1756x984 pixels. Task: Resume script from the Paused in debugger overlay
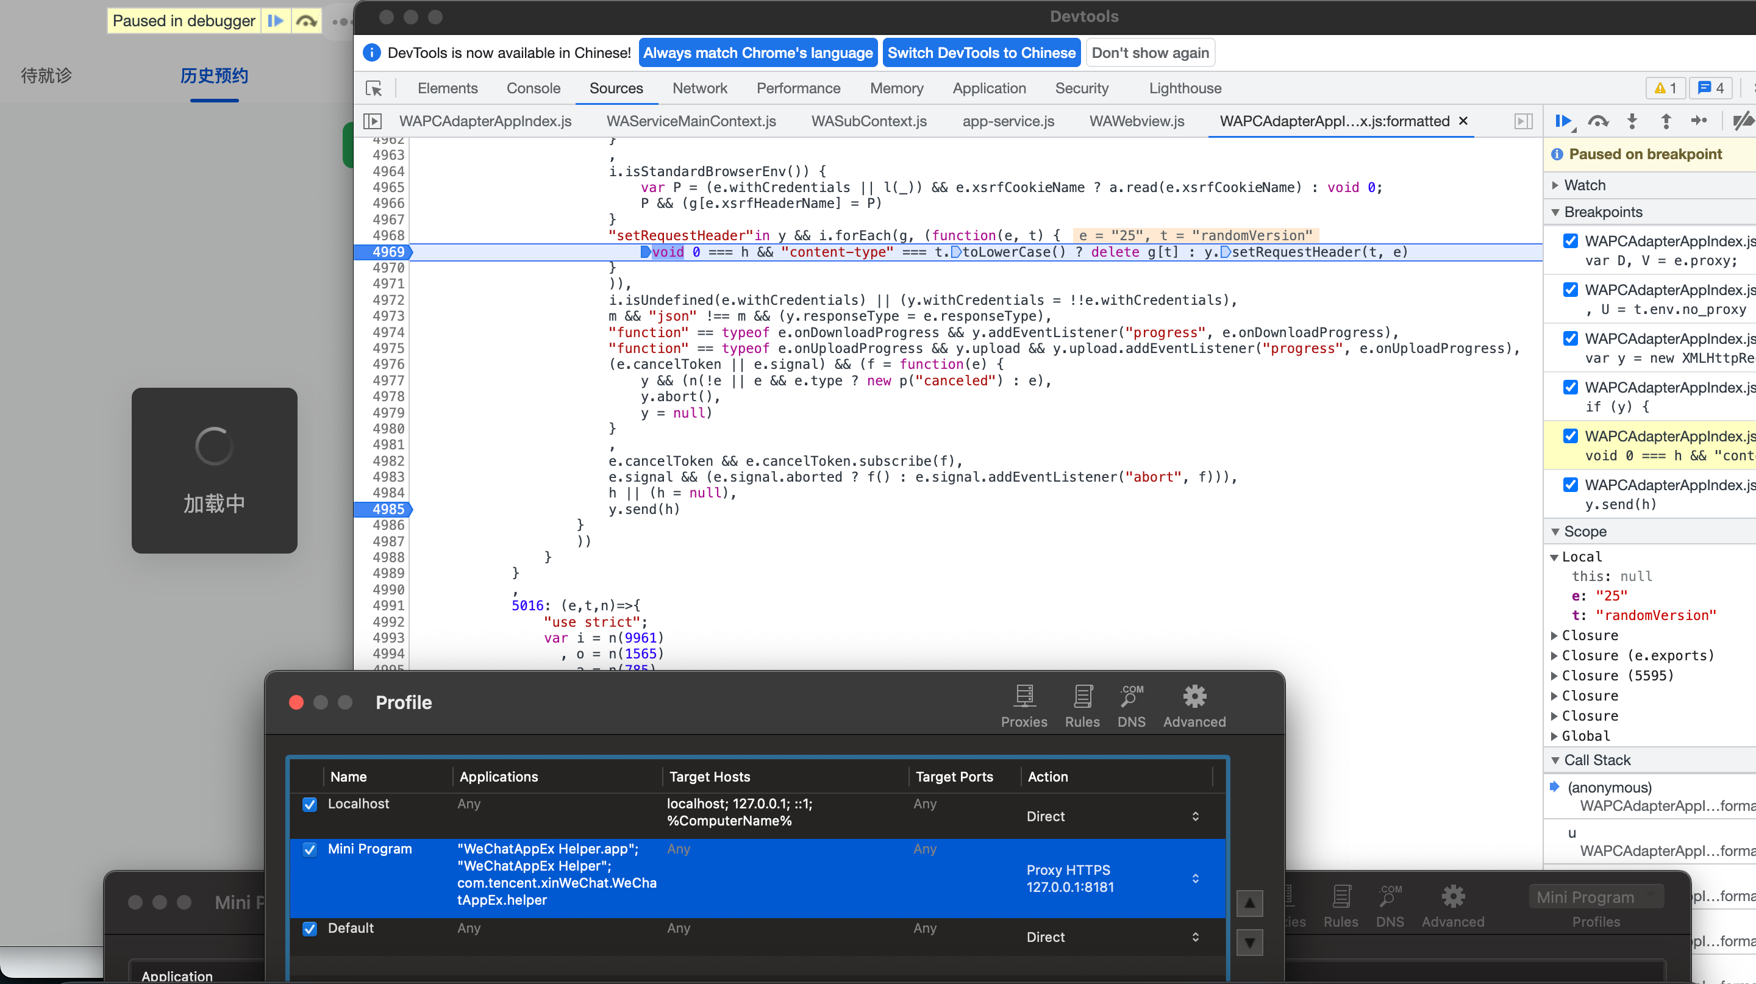coord(276,21)
